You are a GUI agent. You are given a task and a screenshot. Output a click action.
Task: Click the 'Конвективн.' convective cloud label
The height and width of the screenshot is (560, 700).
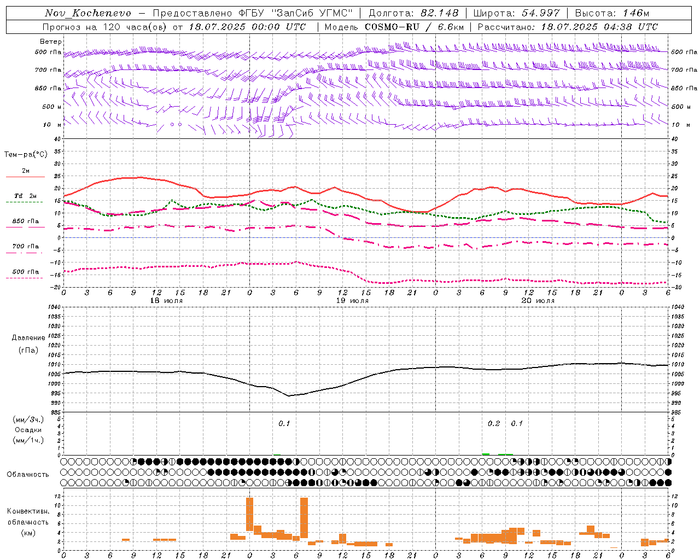tap(28, 511)
